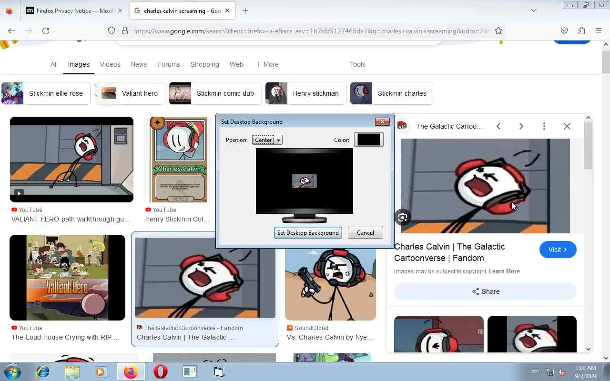Open volume icon in system tray

pyautogui.click(x=562, y=372)
